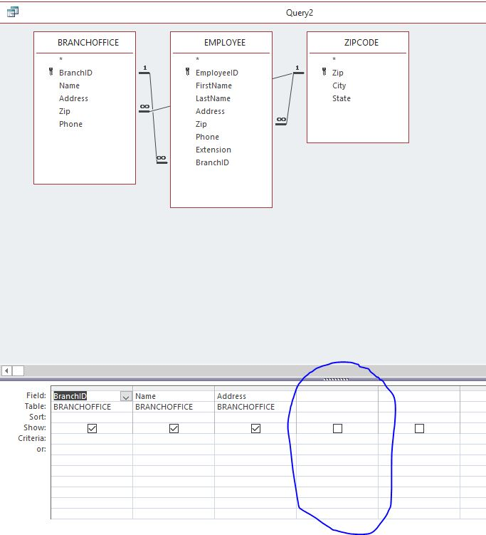The width and height of the screenshot is (486, 535).
Task: Click Phone field in EMPLOYEE table
Action: point(207,137)
